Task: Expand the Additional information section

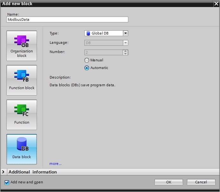Action: (3, 172)
